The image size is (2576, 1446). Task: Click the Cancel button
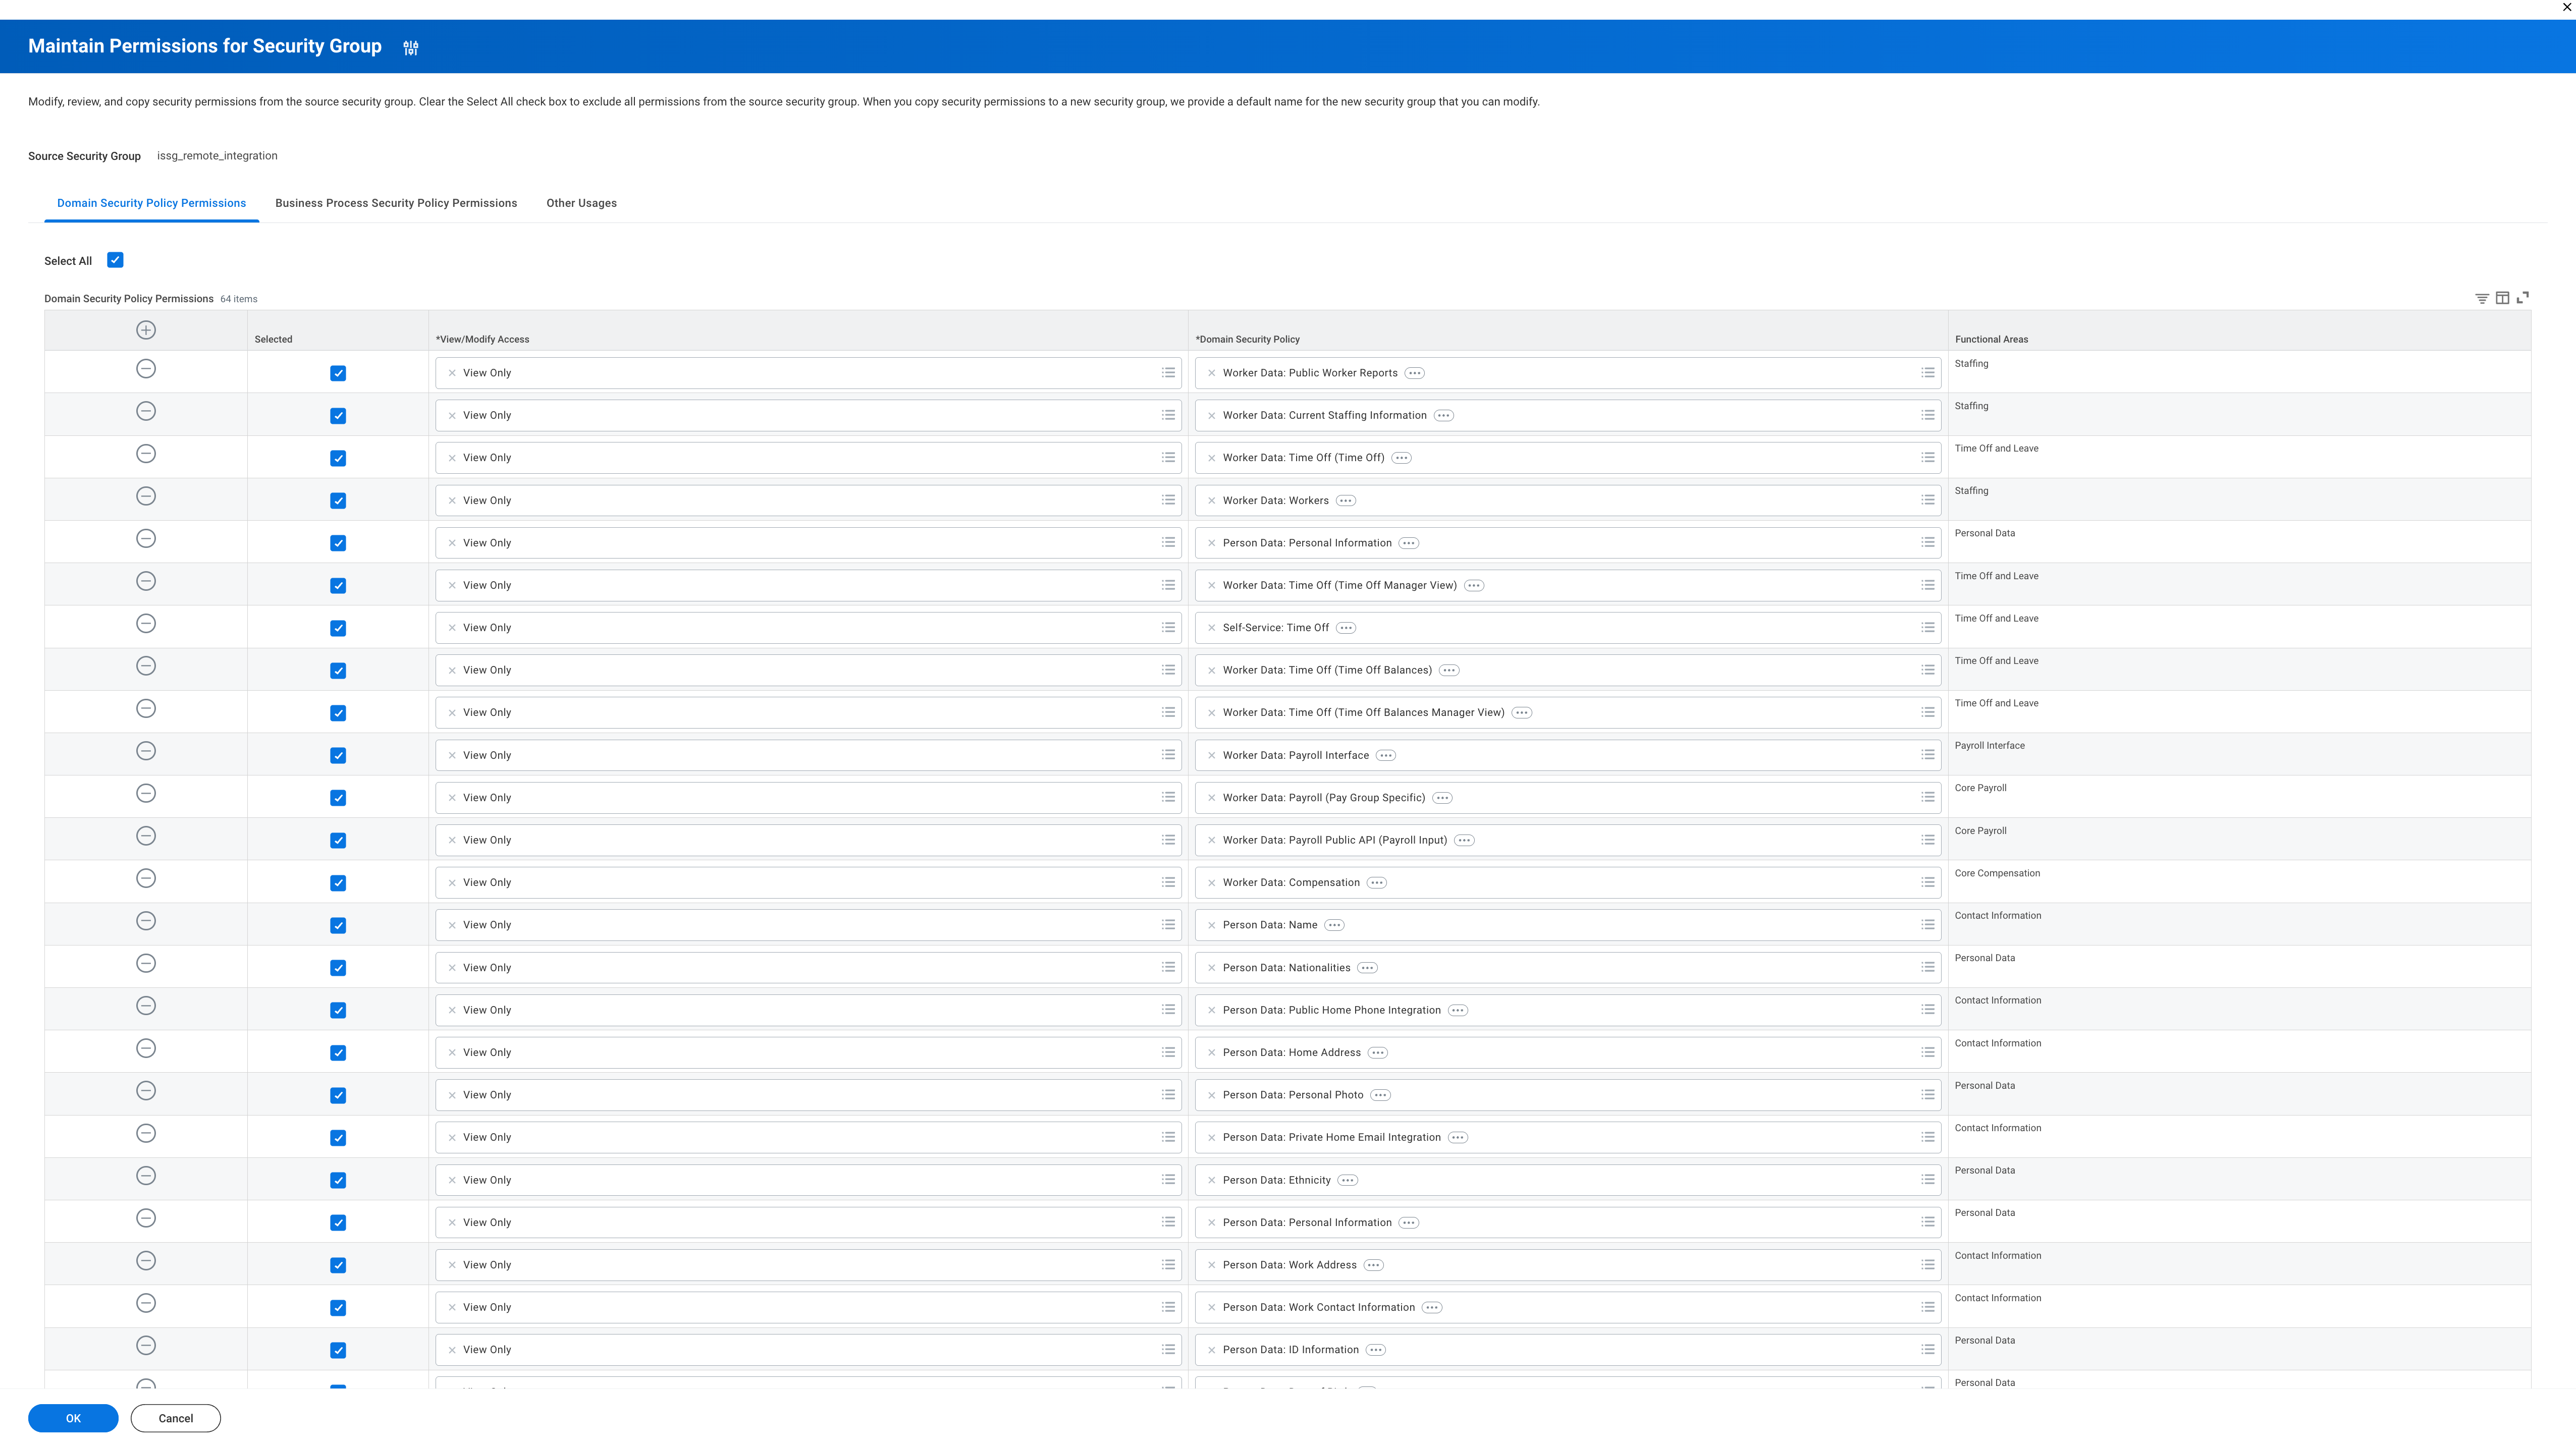[175, 1418]
